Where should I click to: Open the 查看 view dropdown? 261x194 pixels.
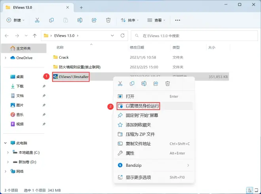pos(156,20)
